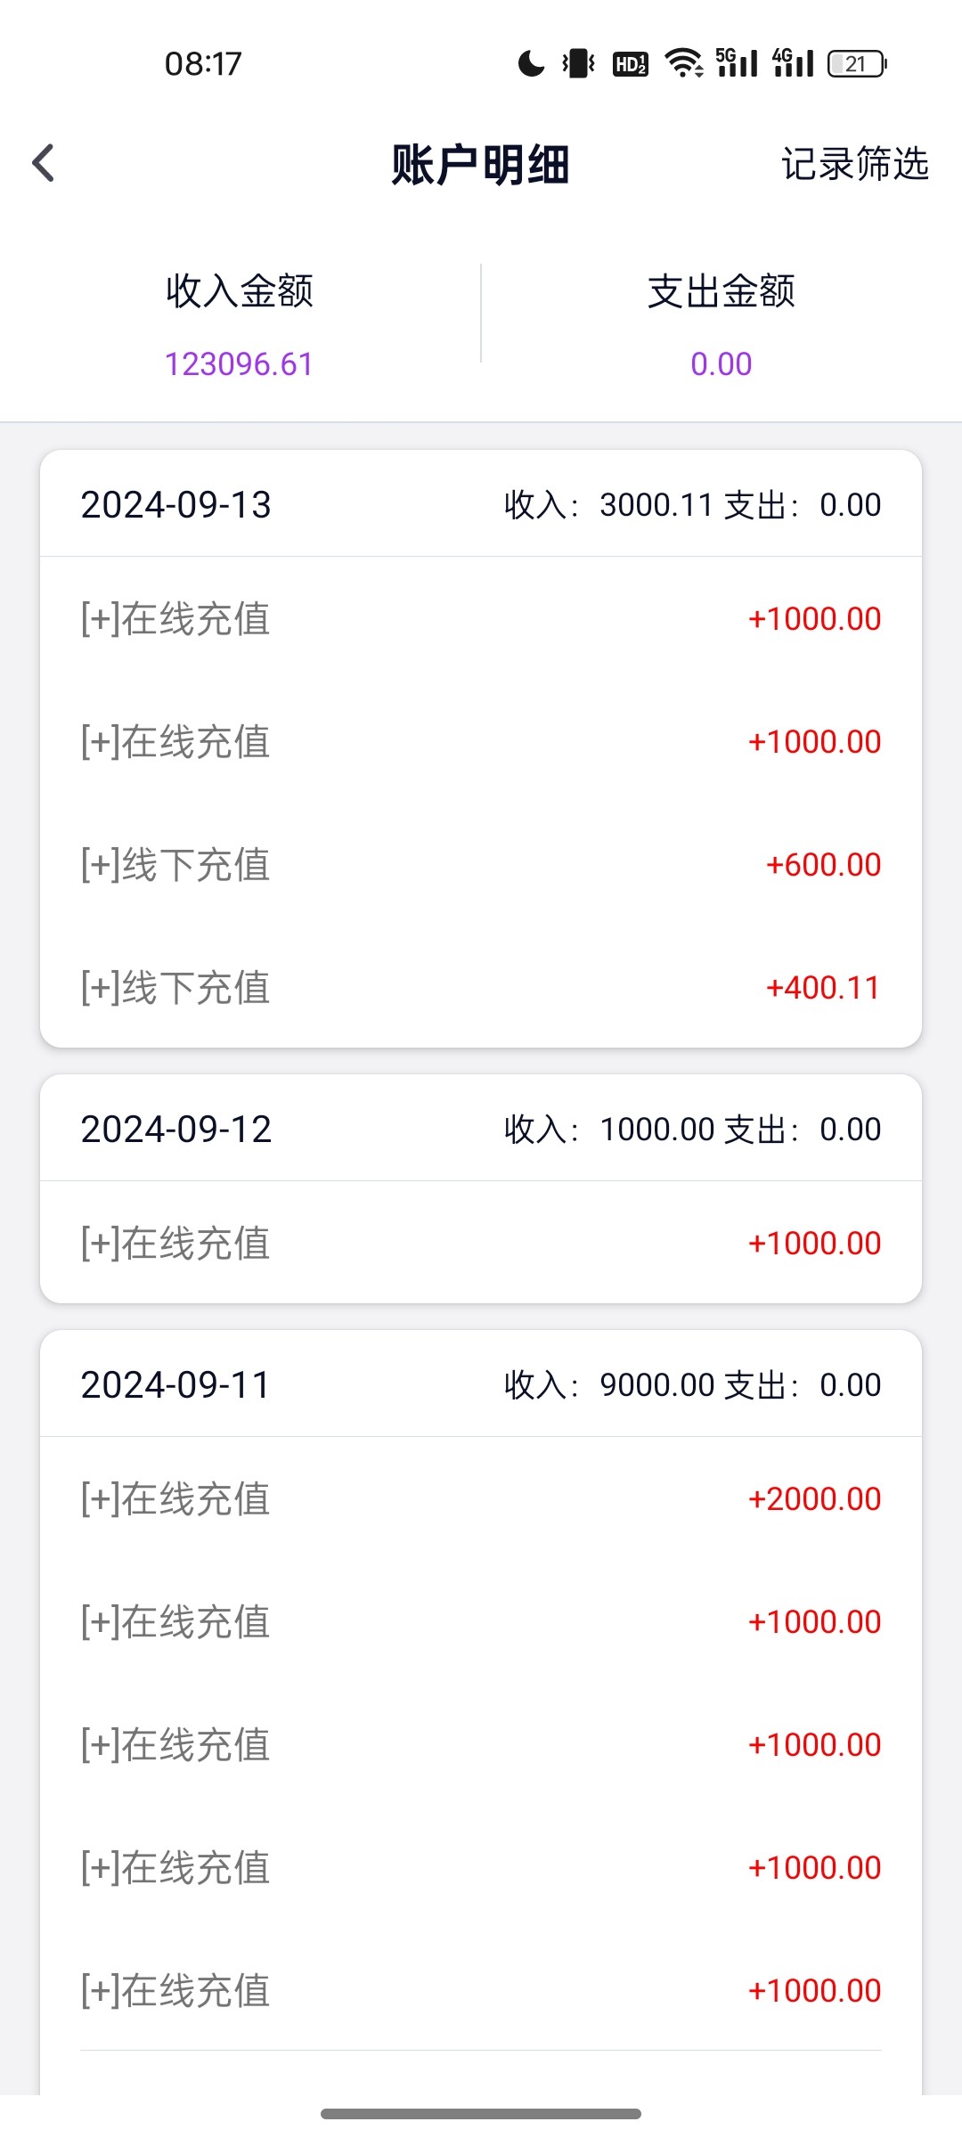Tap the battery indicator icon
Viewport: 962px width, 2138px height.
point(857,63)
